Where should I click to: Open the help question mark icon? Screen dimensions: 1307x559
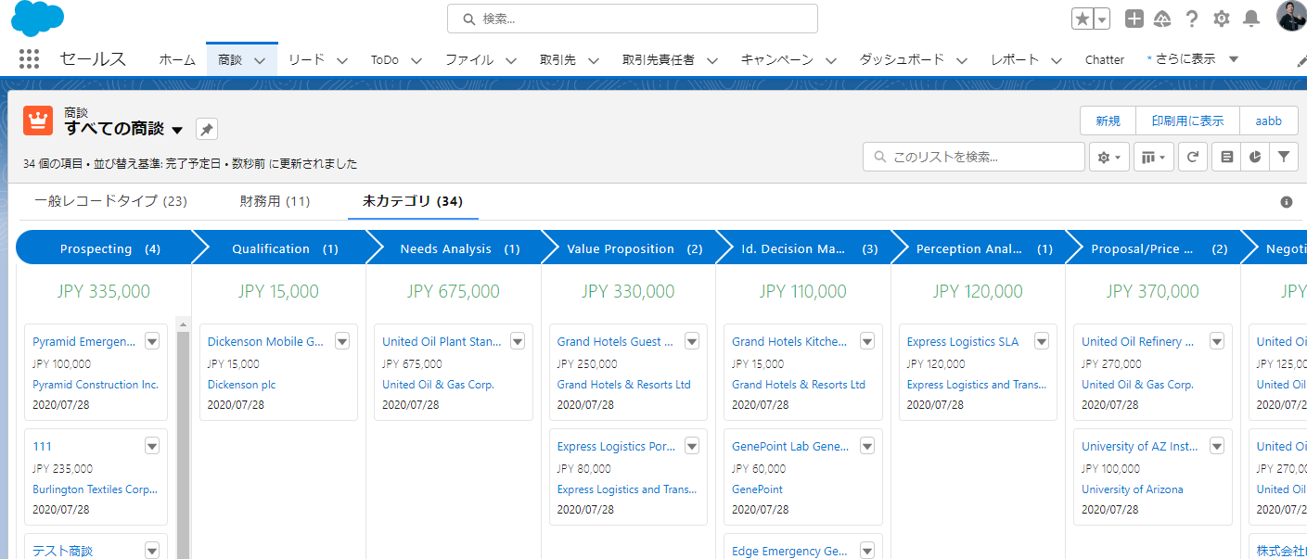click(x=1192, y=19)
